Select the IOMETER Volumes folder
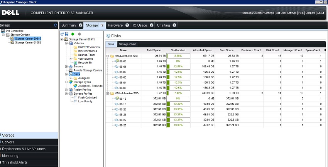This screenshot has height=167, width=328. [x=89, y=47]
